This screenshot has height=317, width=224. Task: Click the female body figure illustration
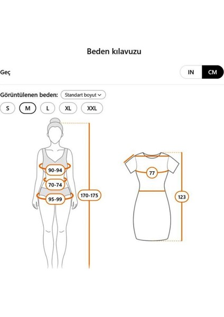[x=55, y=193]
